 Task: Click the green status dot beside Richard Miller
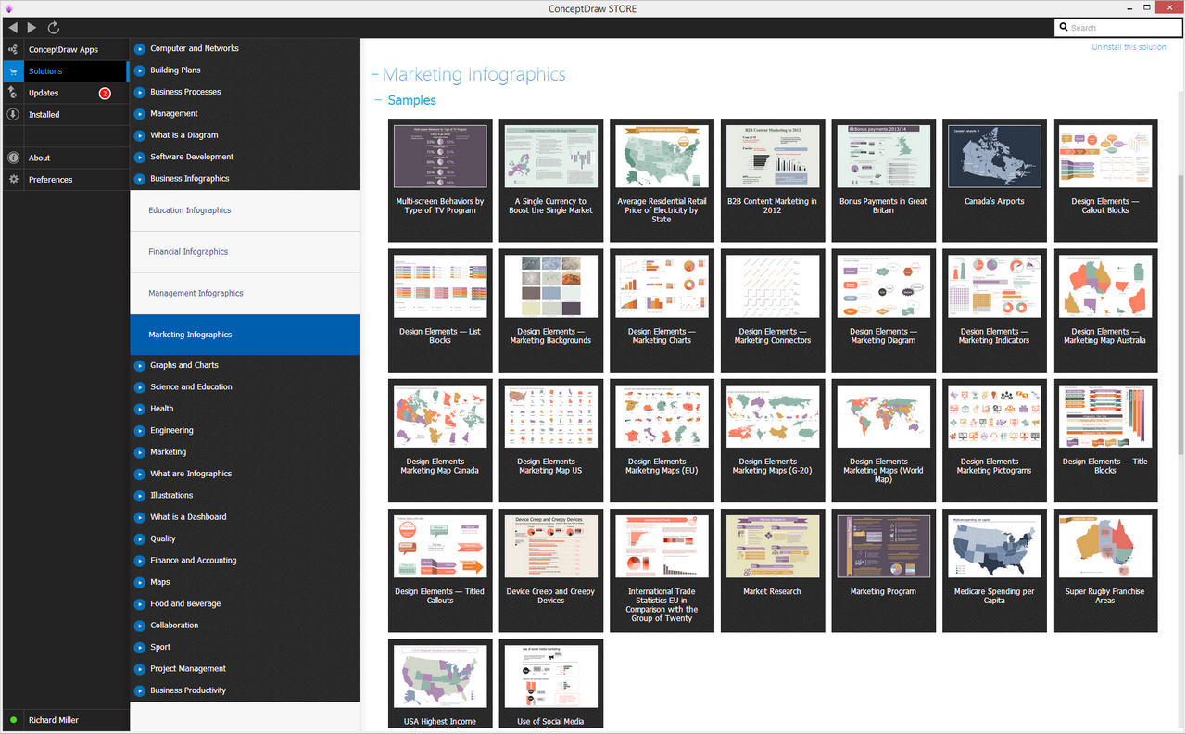click(x=13, y=720)
